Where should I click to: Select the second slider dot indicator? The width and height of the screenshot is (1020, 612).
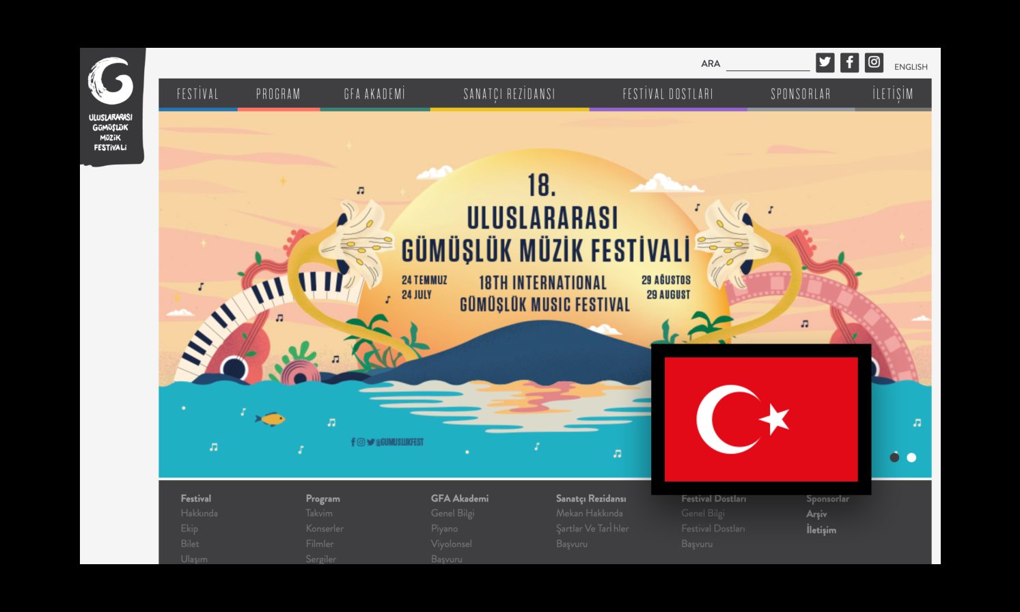click(x=911, y=458)
